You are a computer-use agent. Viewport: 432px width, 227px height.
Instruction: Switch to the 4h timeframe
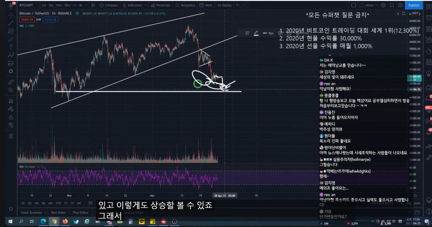(81, 5)
